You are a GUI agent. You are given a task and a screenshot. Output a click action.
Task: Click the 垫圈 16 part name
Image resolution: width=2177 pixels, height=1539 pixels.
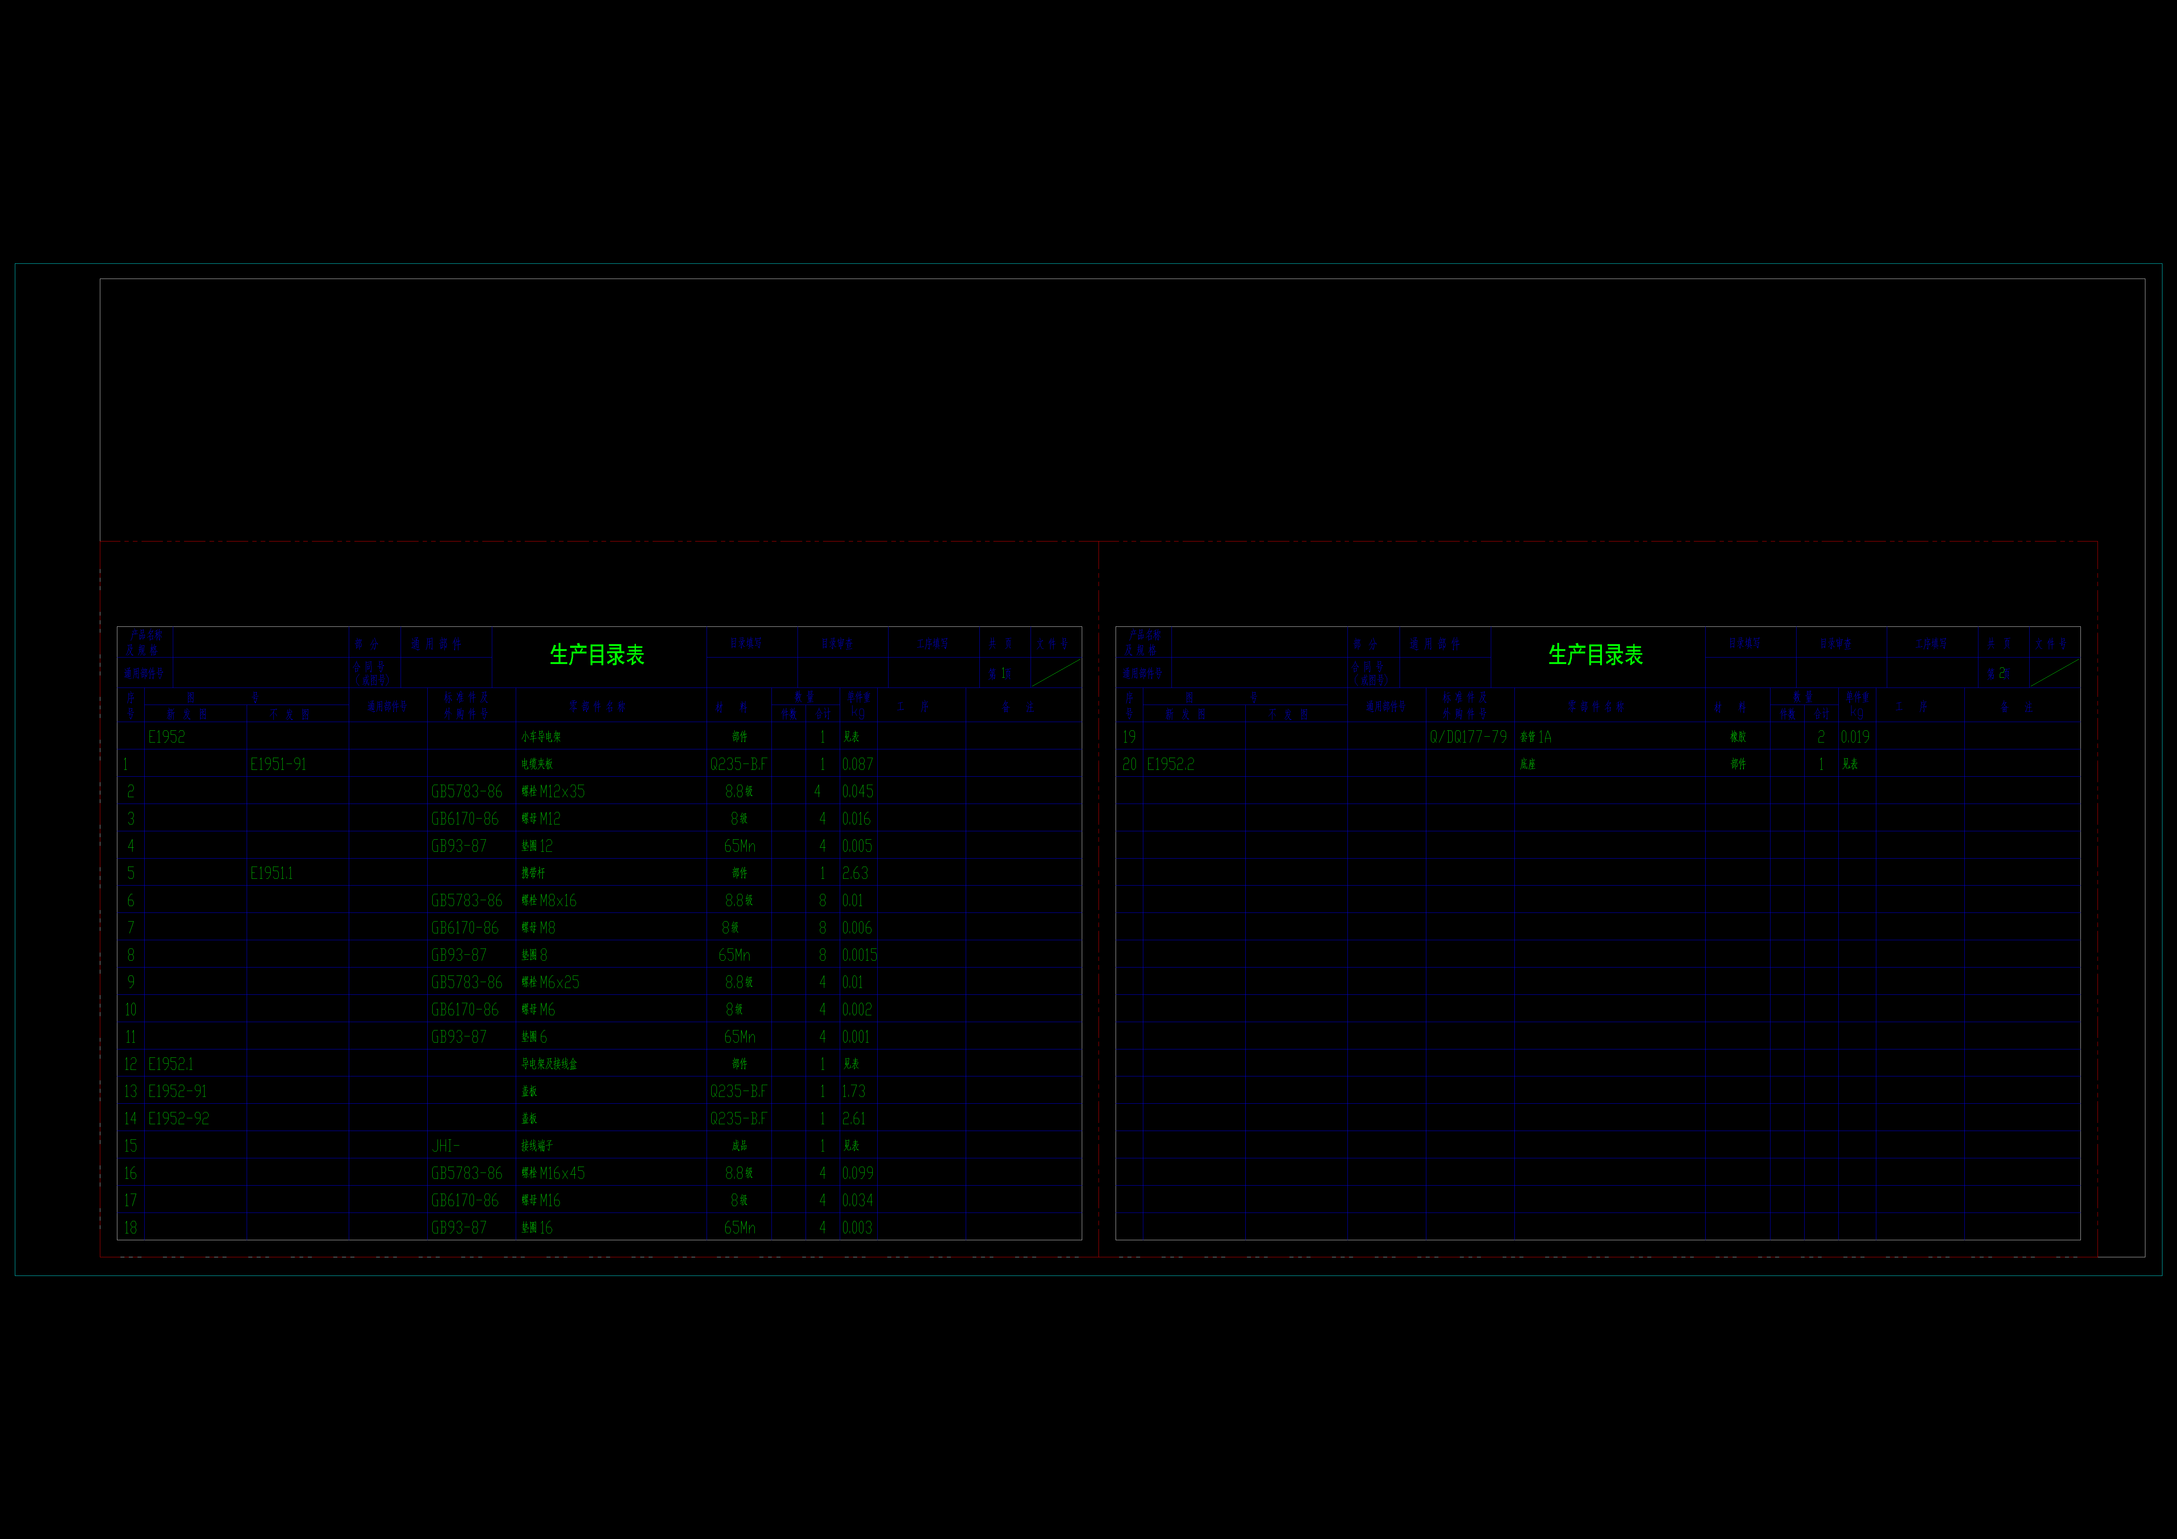537,1228
